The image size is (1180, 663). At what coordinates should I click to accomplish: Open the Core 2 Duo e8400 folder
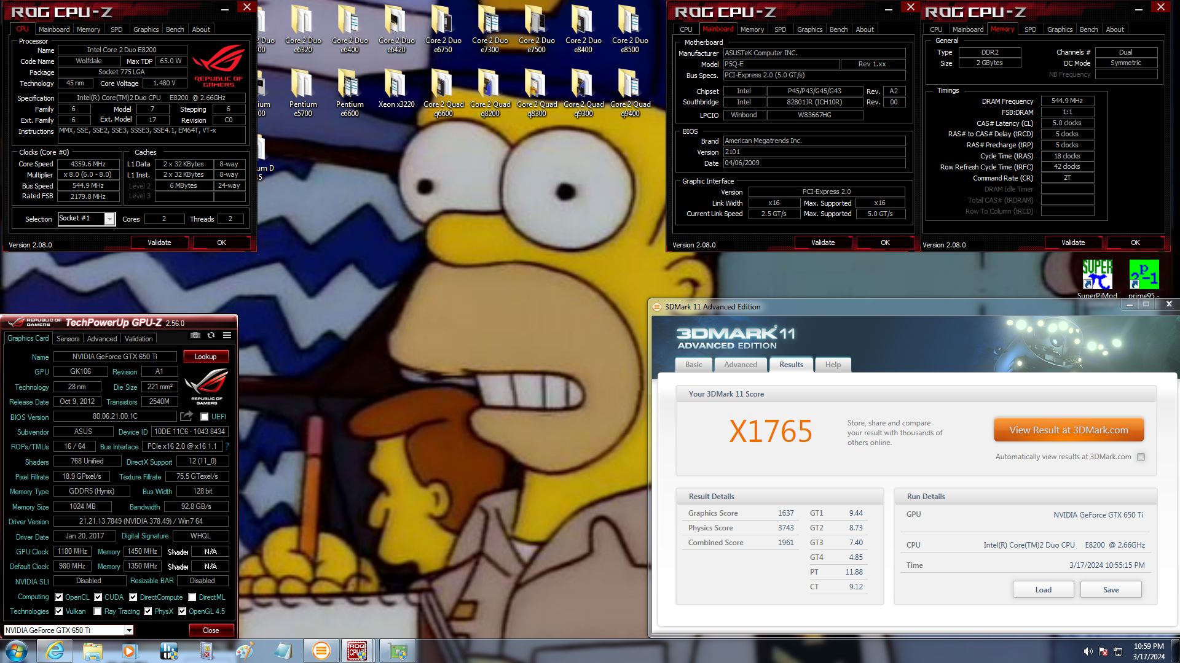click(583, 28)
